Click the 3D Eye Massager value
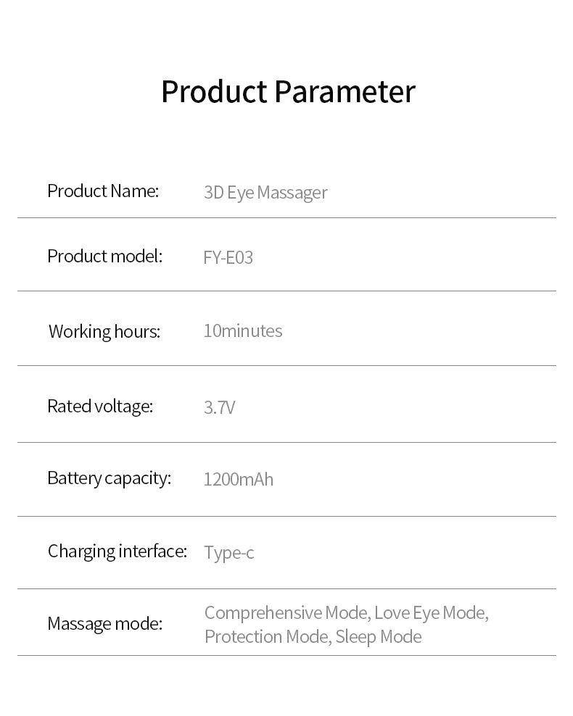 click(265, 193)
